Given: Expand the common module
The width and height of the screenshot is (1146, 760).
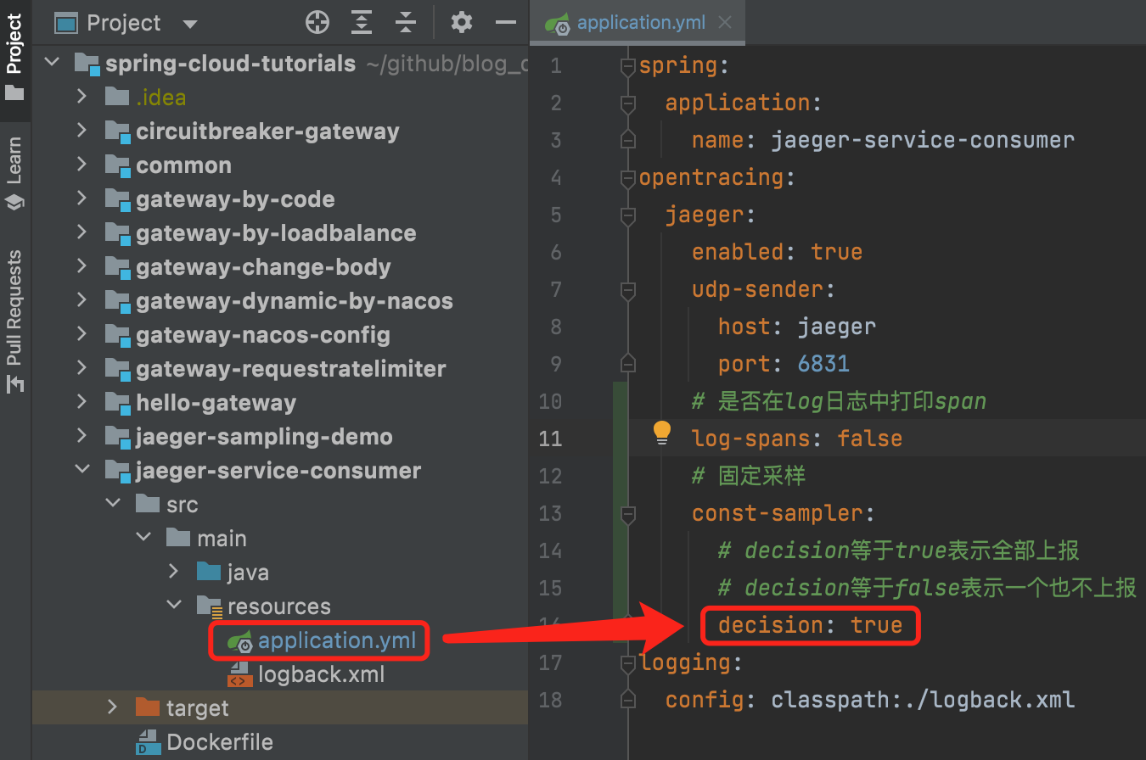Looking at the screenshot, I should (x=81, y=165).
